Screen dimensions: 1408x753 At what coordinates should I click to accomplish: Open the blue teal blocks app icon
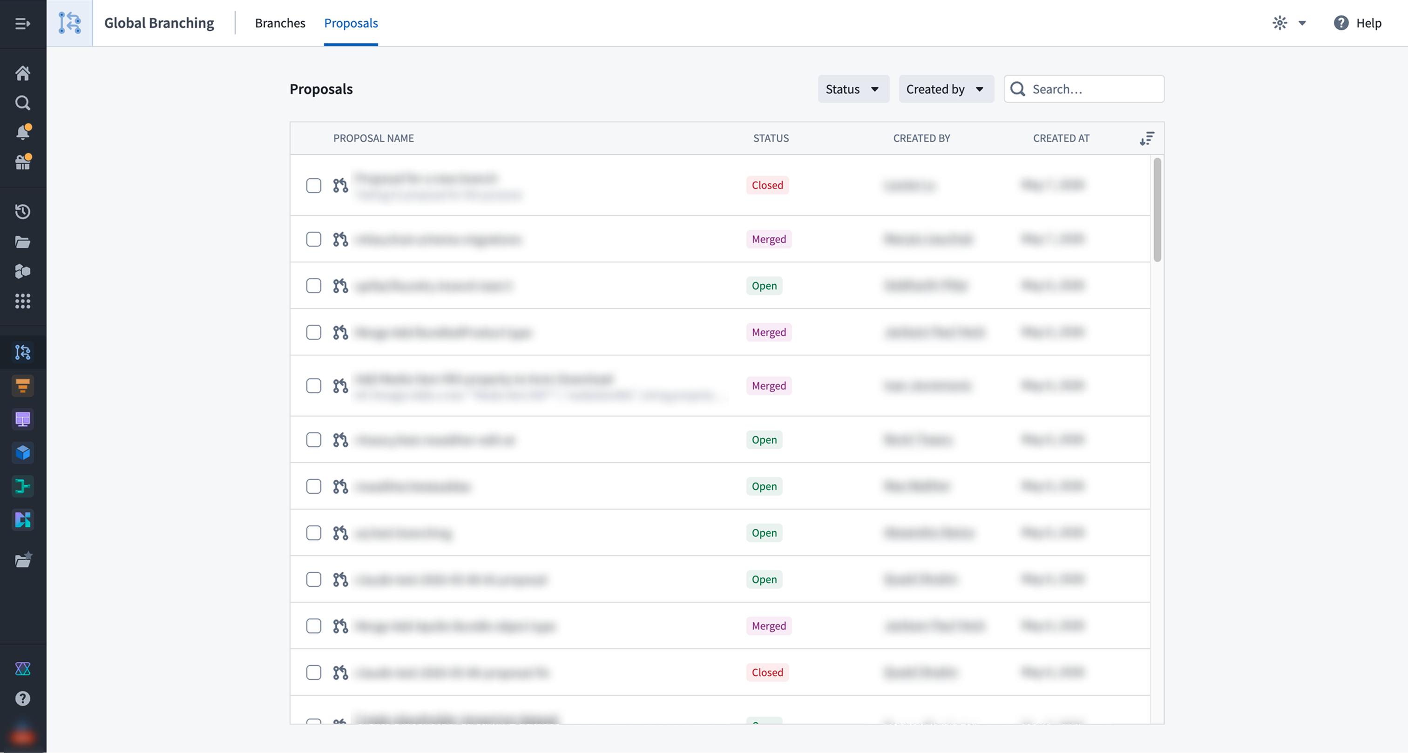point(22,520)
